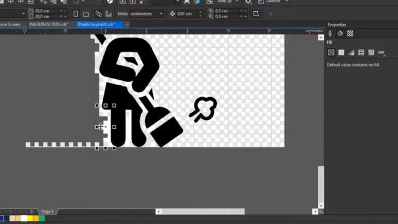Select the Page 1 tab

[x=47, y=212]
